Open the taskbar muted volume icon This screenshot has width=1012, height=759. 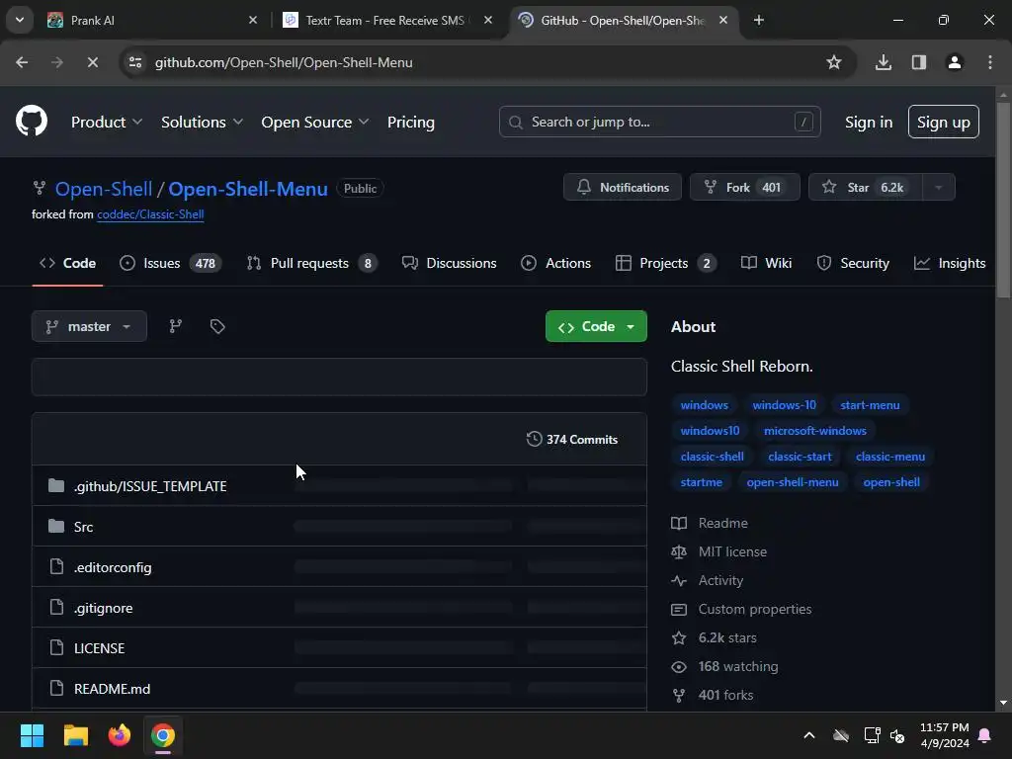tap(897, 735)
